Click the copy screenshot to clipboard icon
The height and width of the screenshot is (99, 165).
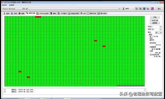[140, 9]
